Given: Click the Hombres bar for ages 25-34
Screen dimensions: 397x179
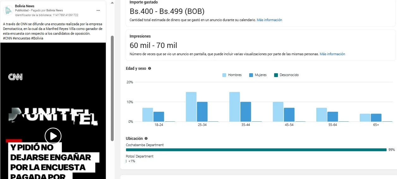Looking at the screenshot, I should click(x=191, y=107).
